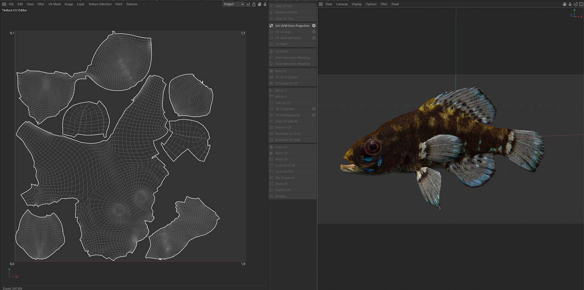Open the Cameras menu in viewport
The width and height of the screenshot is (584, 290).
(342, 4)
